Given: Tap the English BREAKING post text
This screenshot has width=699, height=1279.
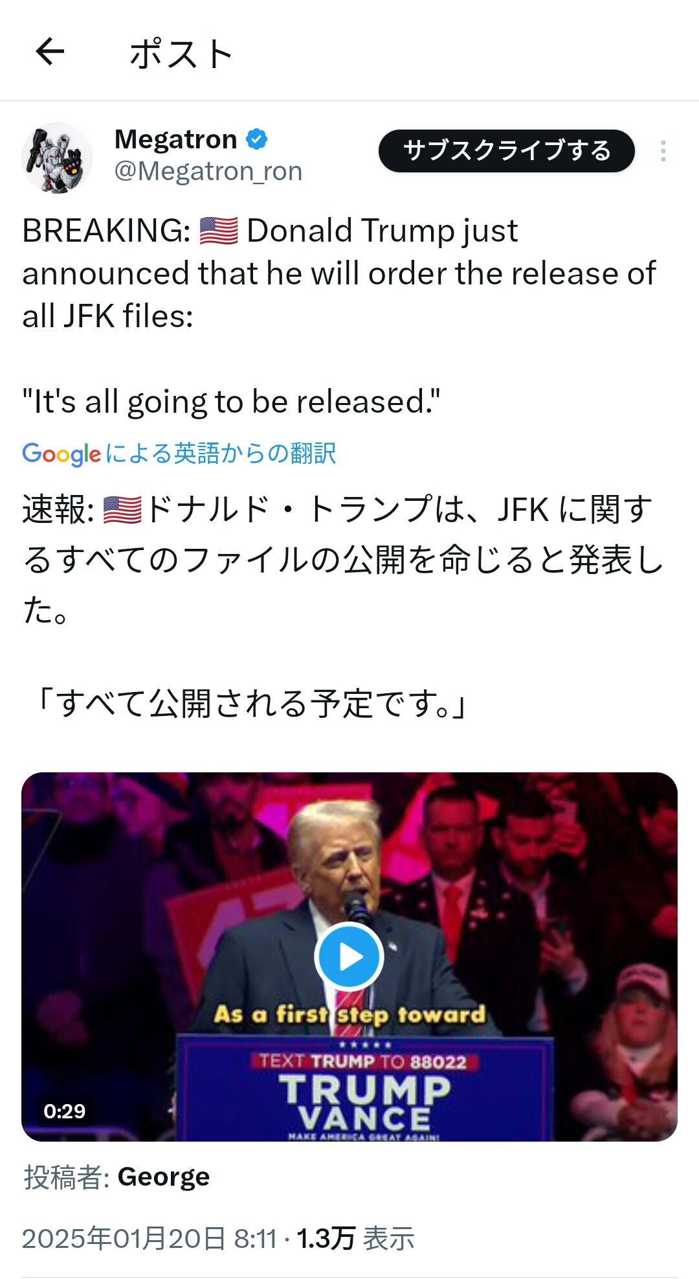Looking at the screenshot, I should click(x=339, y=316).
